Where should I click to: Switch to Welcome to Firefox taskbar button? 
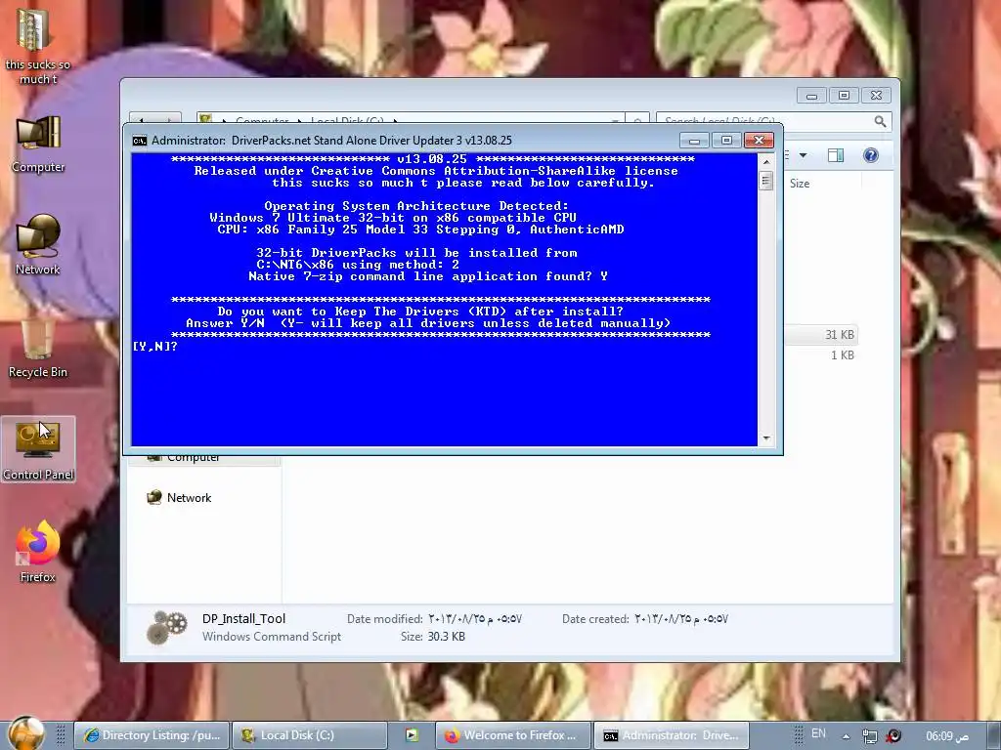[x=512, y=735]
